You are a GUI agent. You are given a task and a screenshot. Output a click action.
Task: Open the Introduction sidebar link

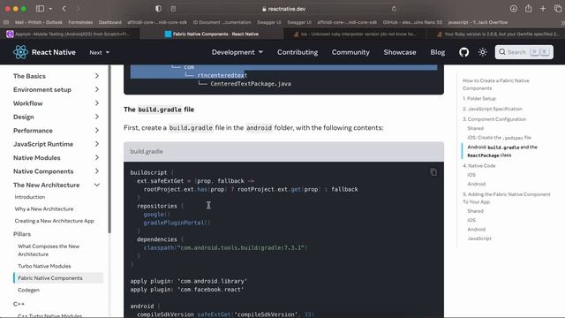point(30,197)
